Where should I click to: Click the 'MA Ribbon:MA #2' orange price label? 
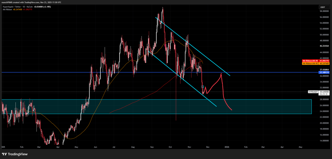point(310,63)
